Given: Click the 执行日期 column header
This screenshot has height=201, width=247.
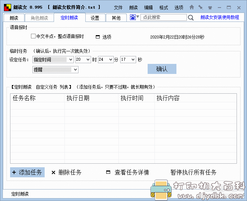Looking at the screenshot, I should [x=91, y=98].
